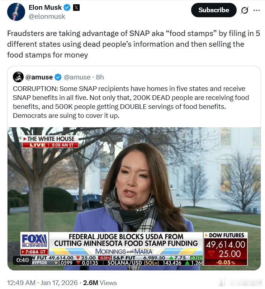Click Elon Musk's blue verified badge

[67, 7]
